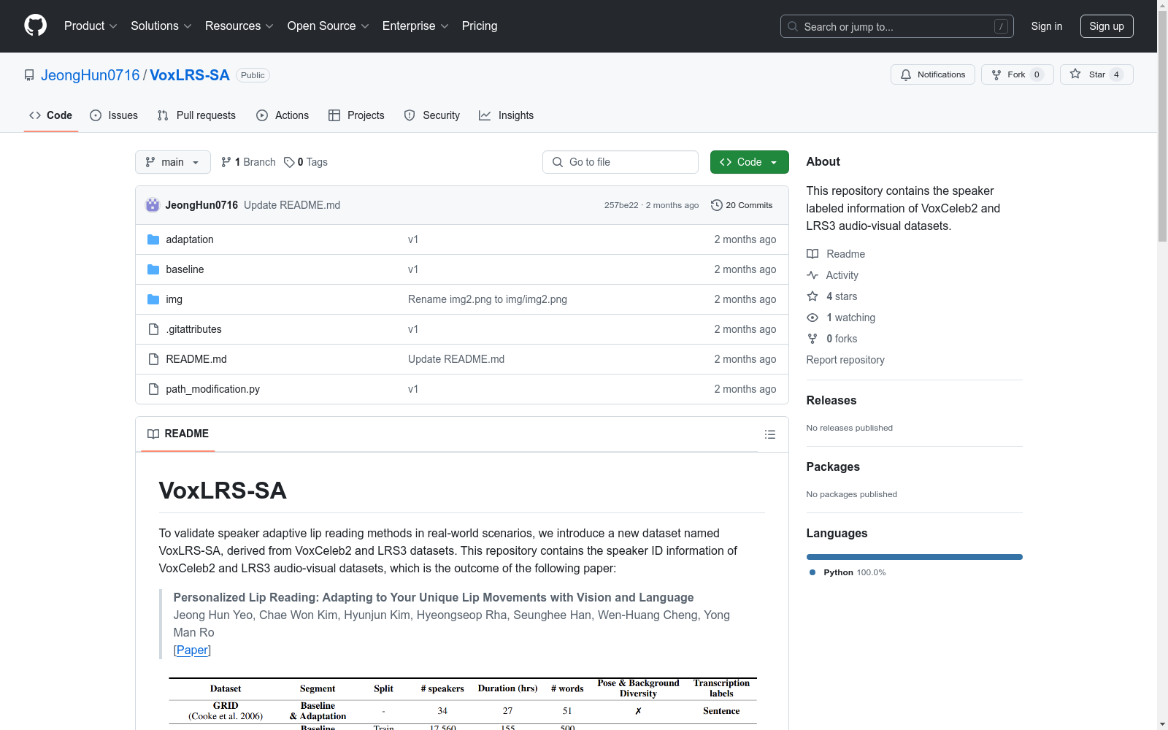The image size is (1168, 730).
Task: Click the Releases heading link
Action: 831,400
